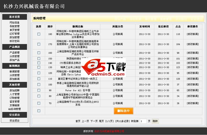Mark the checkbox for row 100
The image size is (207, 135).
coord(39,84)
